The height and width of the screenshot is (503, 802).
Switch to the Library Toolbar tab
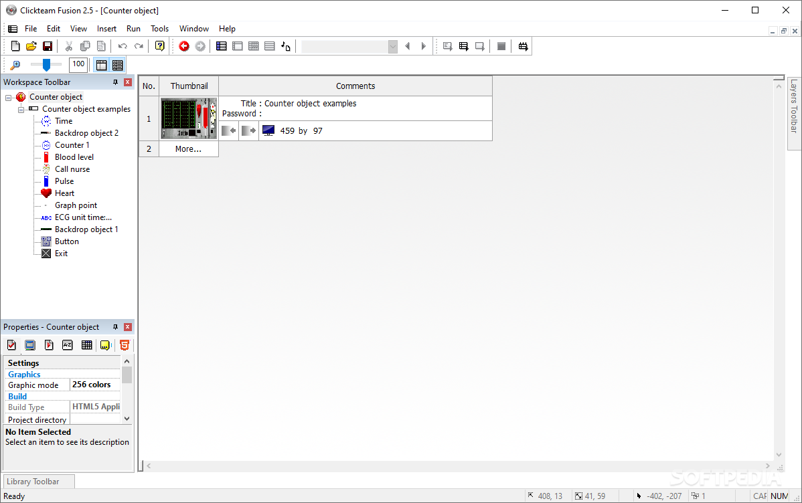click(x=39, y=482)
